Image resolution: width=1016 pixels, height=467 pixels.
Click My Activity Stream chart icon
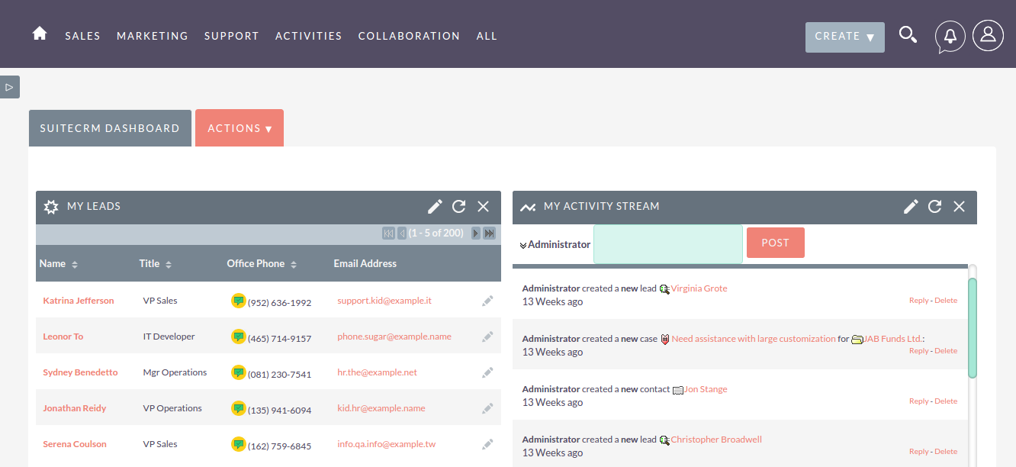[528, 207]
